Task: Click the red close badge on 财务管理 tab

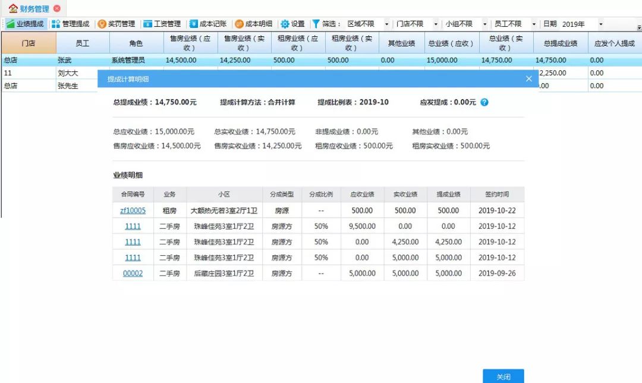Action: click(x=56, y=9)
